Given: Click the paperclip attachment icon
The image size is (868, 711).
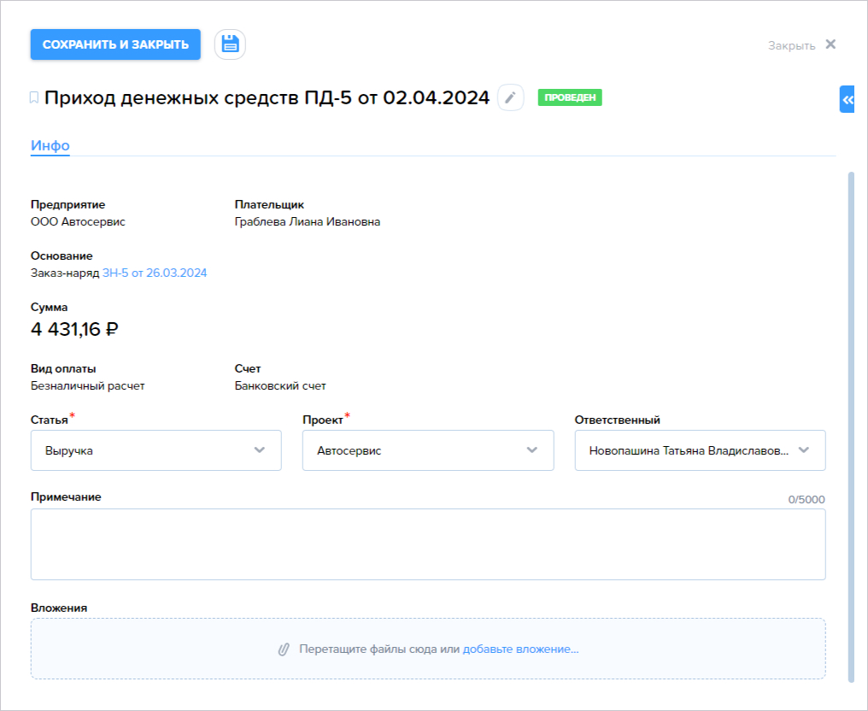Looking at the screenshot, I should [x=284, y=649].
